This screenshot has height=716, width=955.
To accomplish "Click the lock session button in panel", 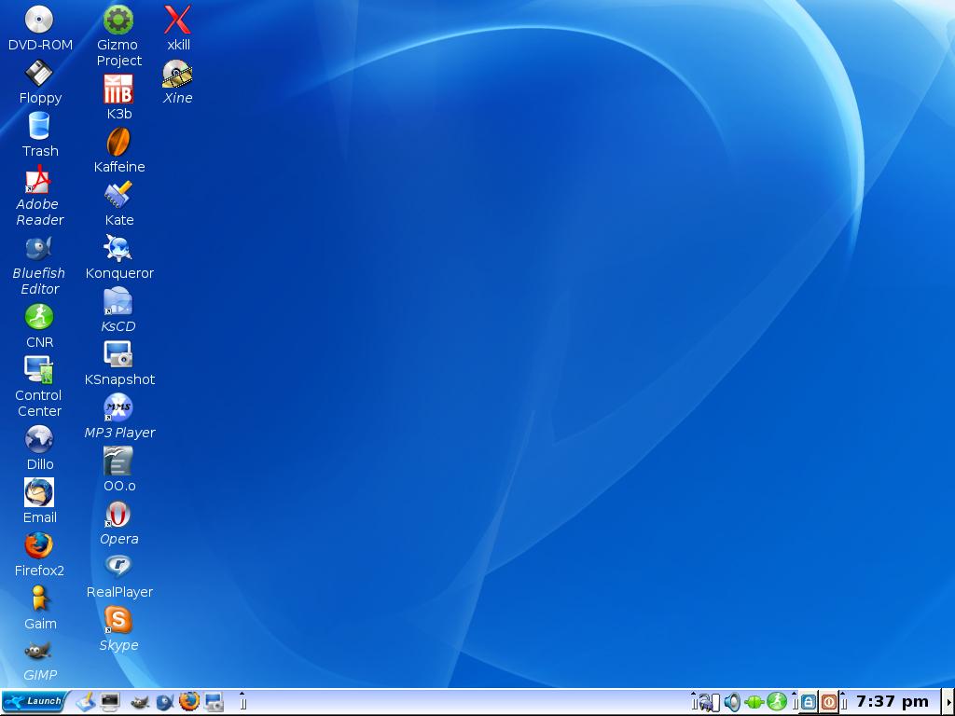I will point(809,702).
